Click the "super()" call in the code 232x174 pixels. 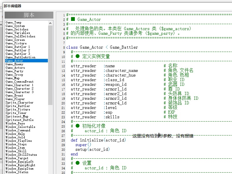pyautogui.click(x=83, y=145)
